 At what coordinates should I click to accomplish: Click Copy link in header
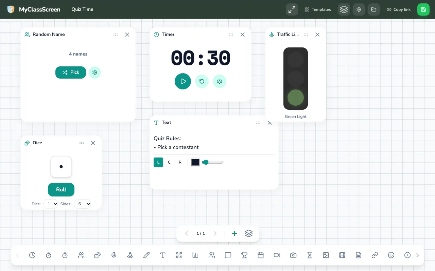pyautogui.click(x=399, y=9)
